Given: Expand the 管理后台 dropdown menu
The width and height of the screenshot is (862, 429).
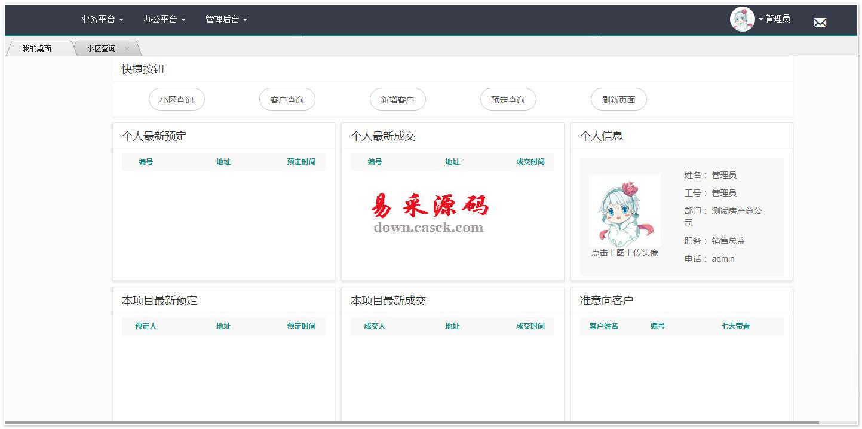Looking at the screenshot, I should 226,19.
